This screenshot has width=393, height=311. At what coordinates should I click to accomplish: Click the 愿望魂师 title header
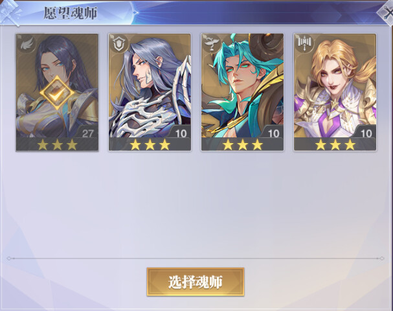(71, 13)
